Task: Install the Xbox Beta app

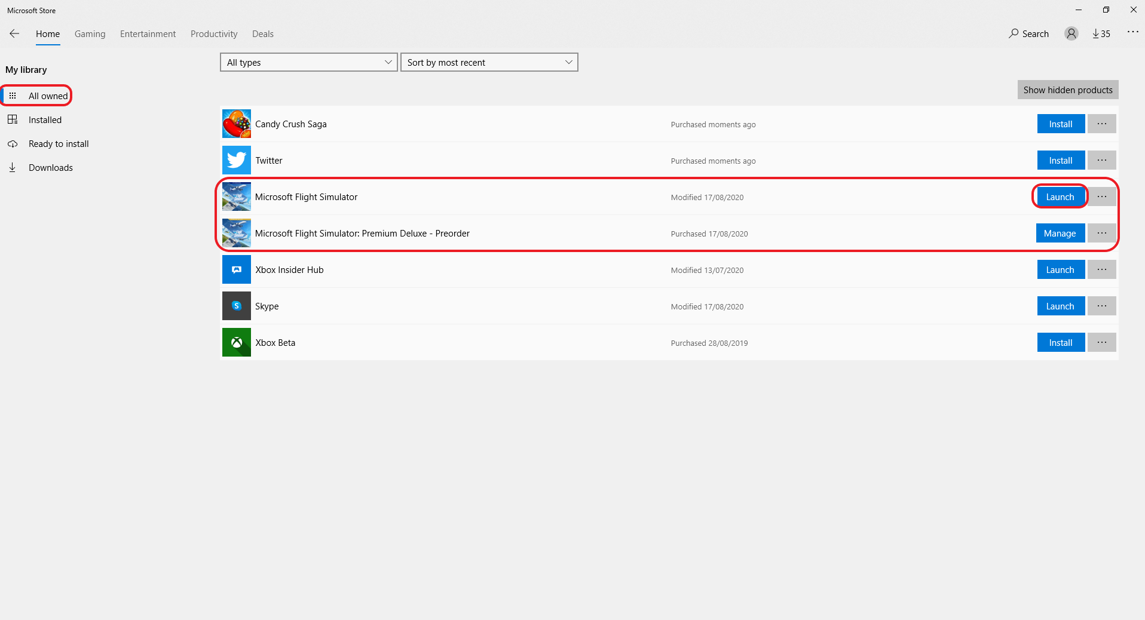Action: [1061, 343]
